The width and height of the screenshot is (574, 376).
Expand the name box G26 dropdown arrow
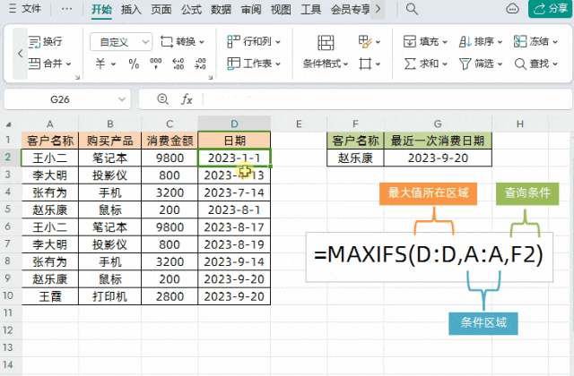[122, 99]
